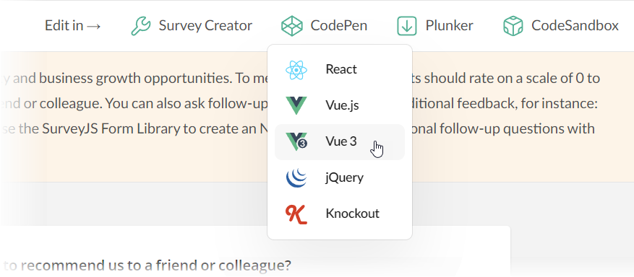Open the CodeSandbox edit option
The height and width of the screenshot is (277, 634).
tap(561, 26)
